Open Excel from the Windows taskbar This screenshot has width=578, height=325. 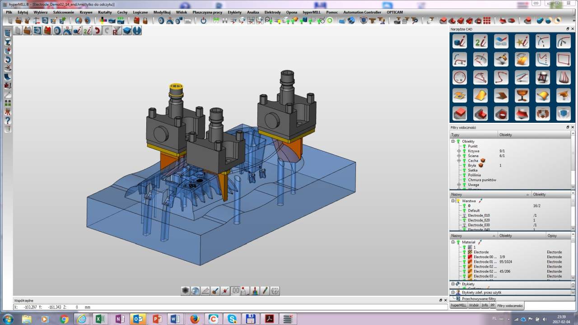[x=100, y=319]
